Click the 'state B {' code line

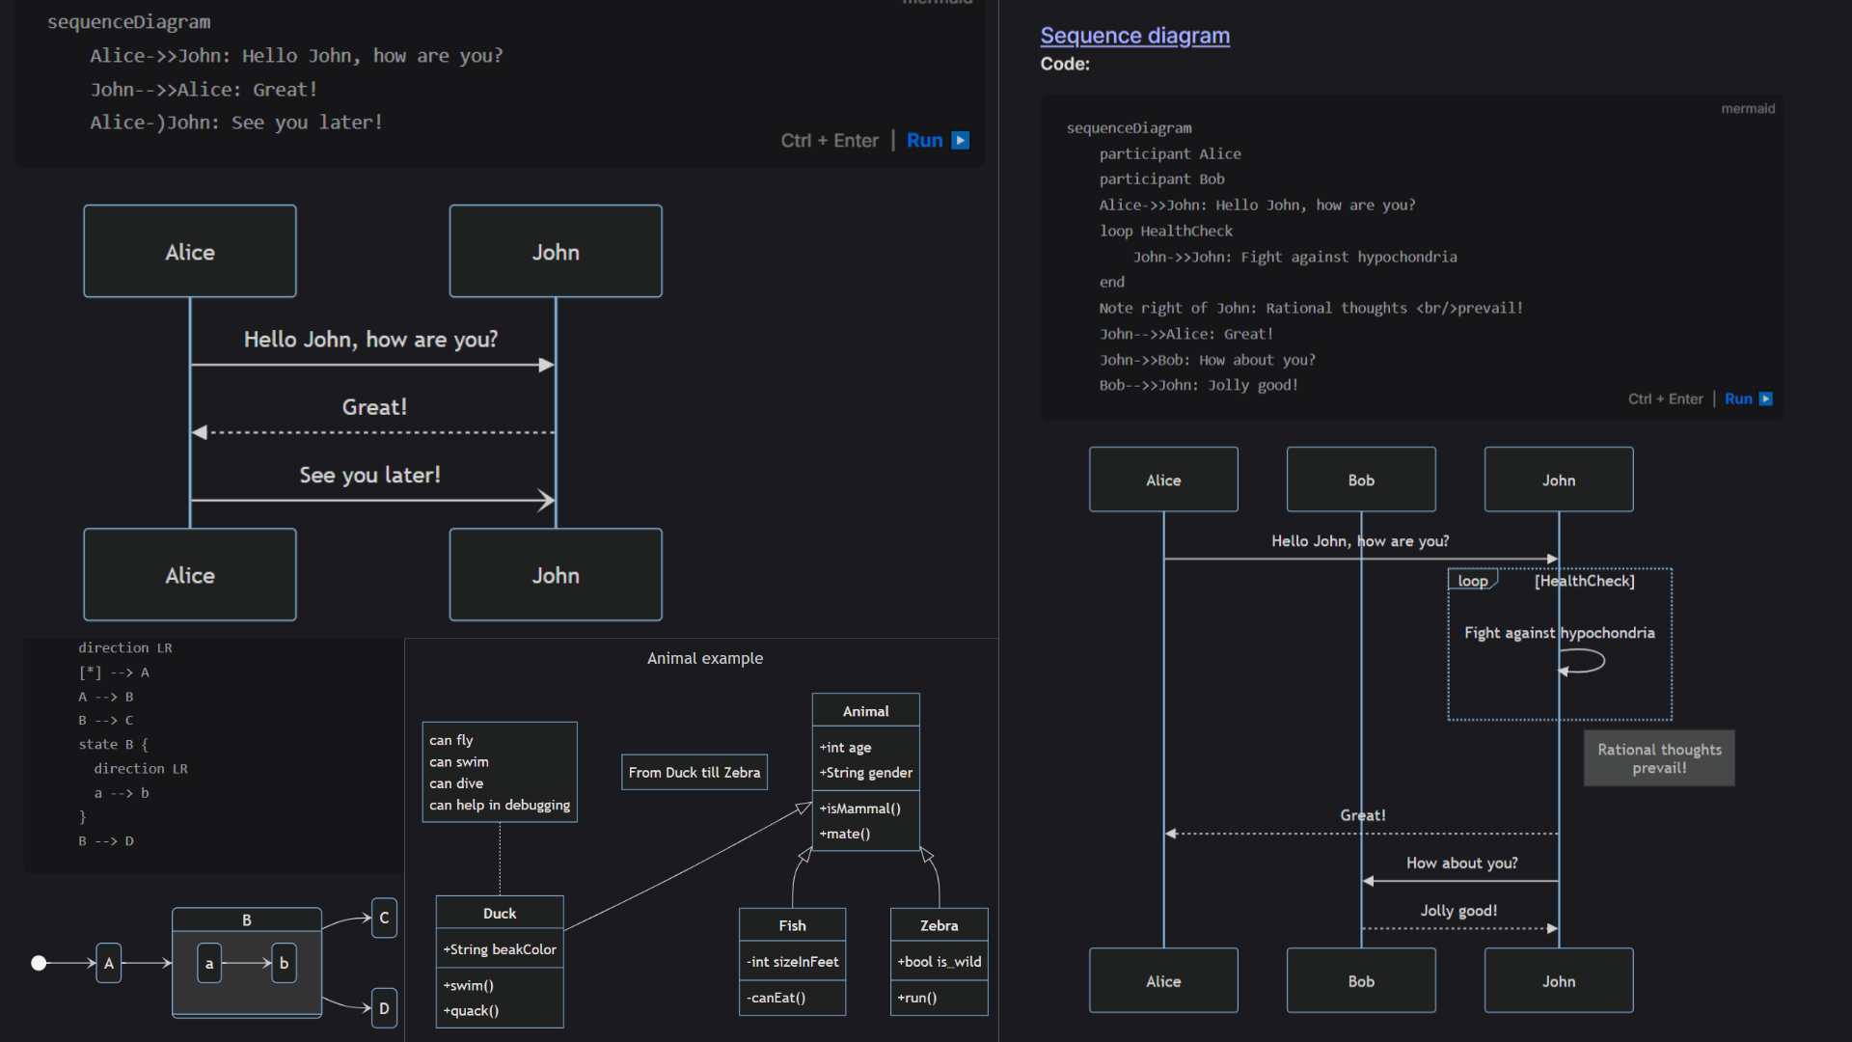pos(114,744)
